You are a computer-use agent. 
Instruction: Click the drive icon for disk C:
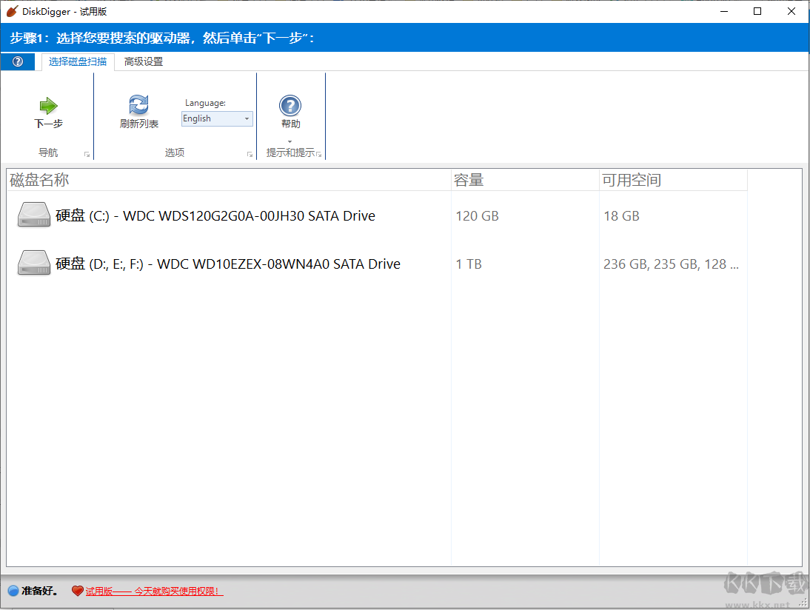34,215
